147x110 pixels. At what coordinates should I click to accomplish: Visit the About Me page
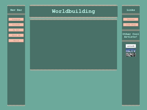tap(16, 35)
